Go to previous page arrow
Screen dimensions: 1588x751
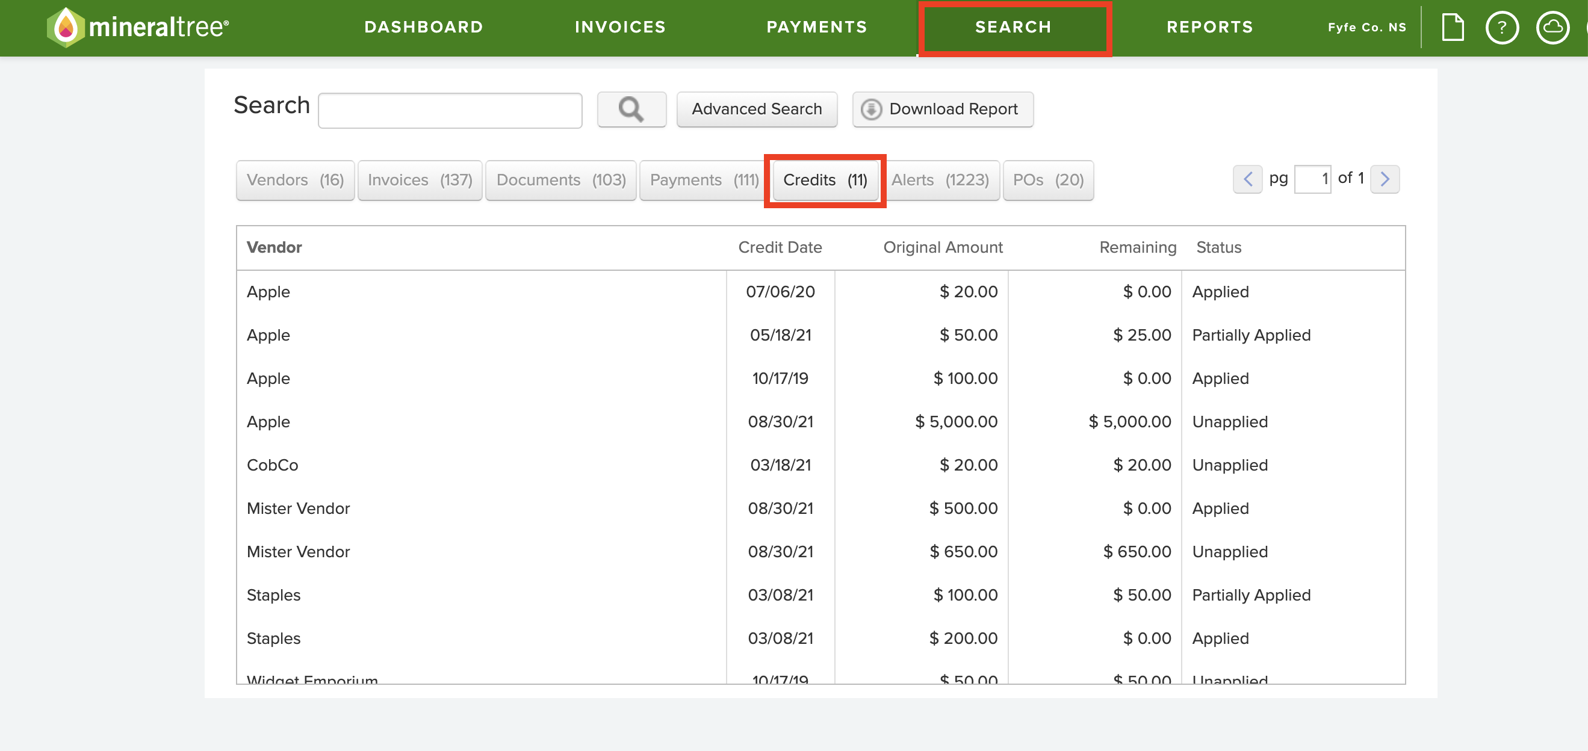tap(1248, 179)
